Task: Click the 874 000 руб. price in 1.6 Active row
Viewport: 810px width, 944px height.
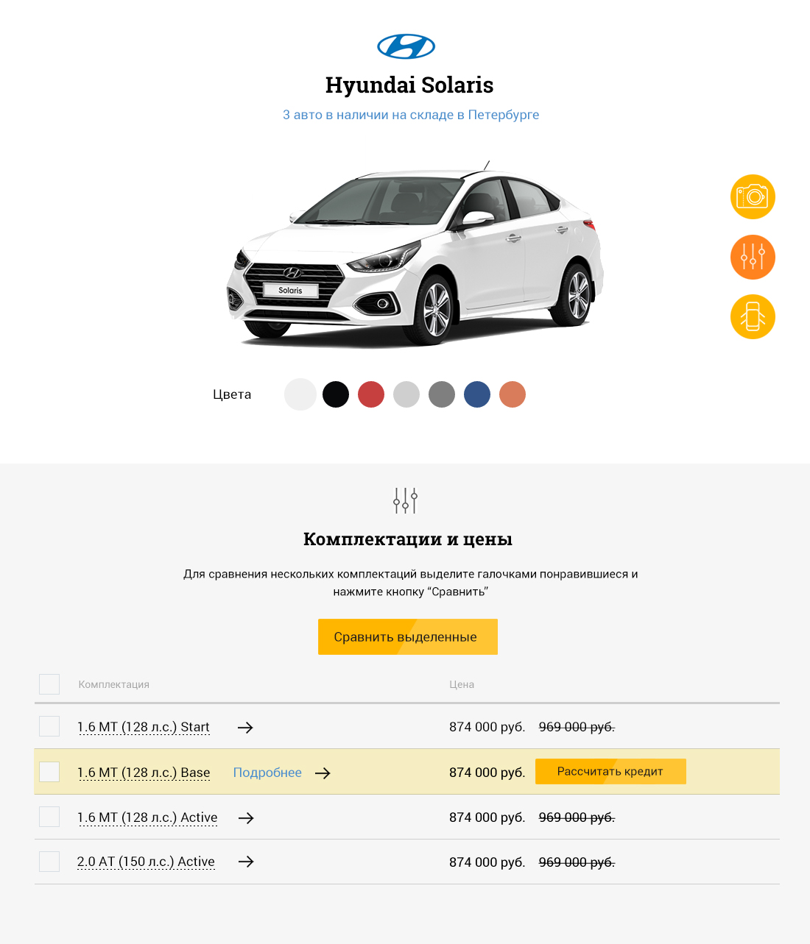Action: coord(487,817)
